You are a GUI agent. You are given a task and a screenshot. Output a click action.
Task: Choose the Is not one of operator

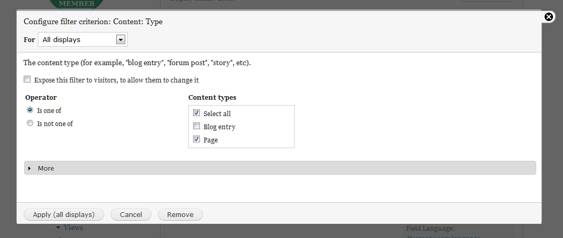(30, 123)
